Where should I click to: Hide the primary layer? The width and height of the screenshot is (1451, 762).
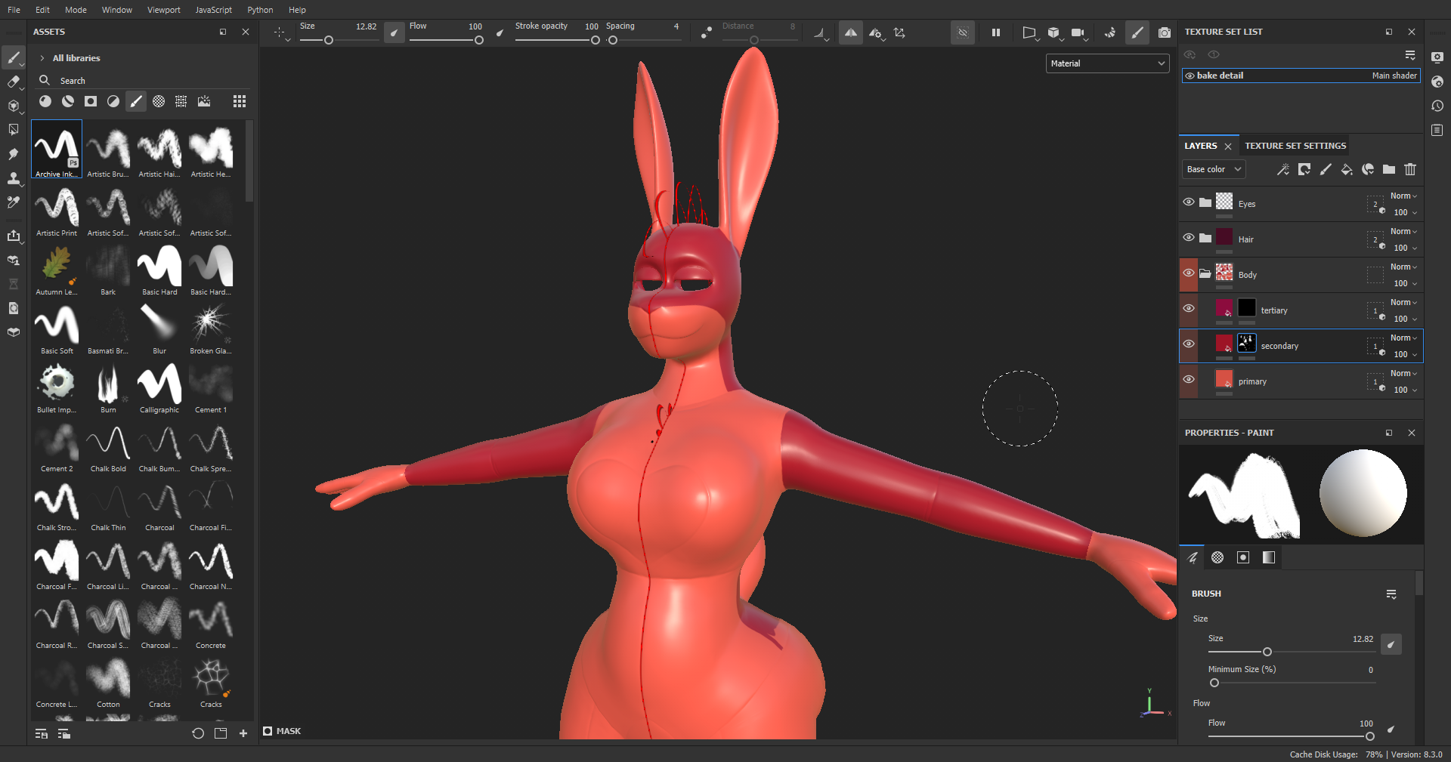pos(1189,379)
